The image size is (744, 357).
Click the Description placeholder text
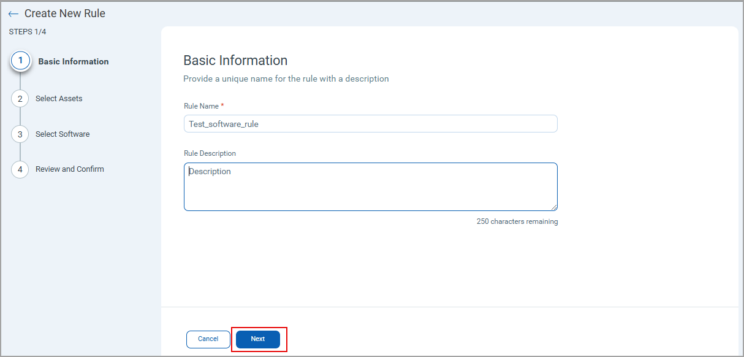(210, 171)
